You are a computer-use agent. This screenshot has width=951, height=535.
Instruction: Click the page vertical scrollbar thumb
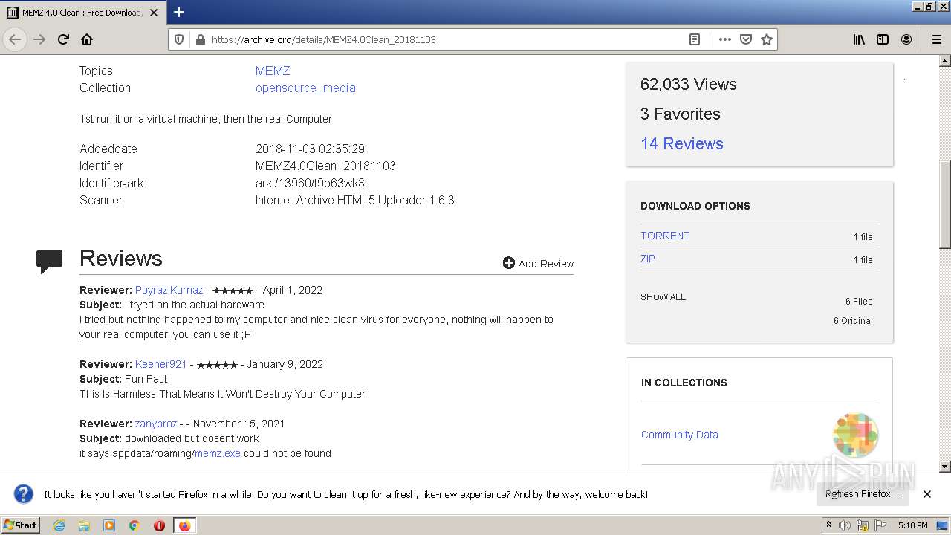(945, 204)
